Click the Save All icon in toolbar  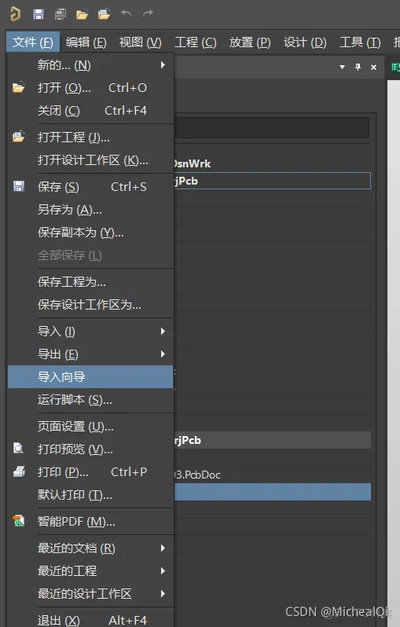click(x=61, y=14)
